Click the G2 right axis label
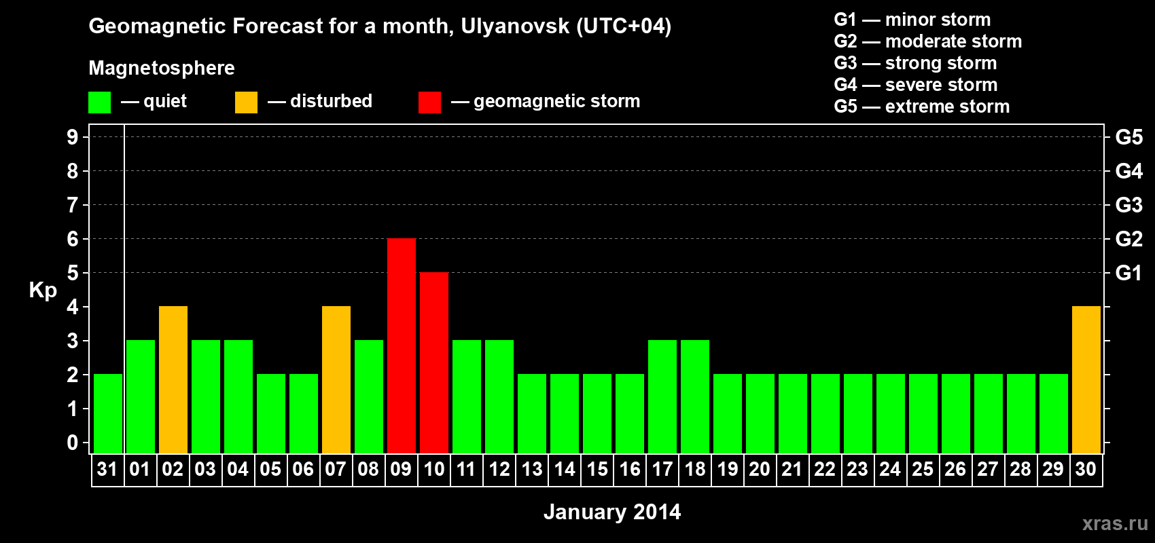1155x543 pixels. click(x=1129, y=239)
